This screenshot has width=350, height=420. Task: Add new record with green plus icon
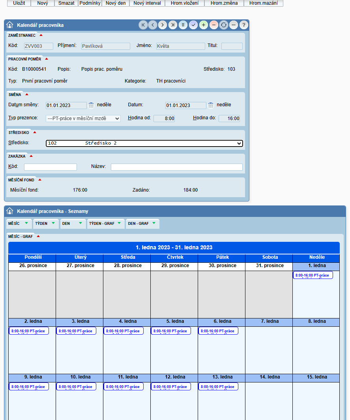point(204,25)
